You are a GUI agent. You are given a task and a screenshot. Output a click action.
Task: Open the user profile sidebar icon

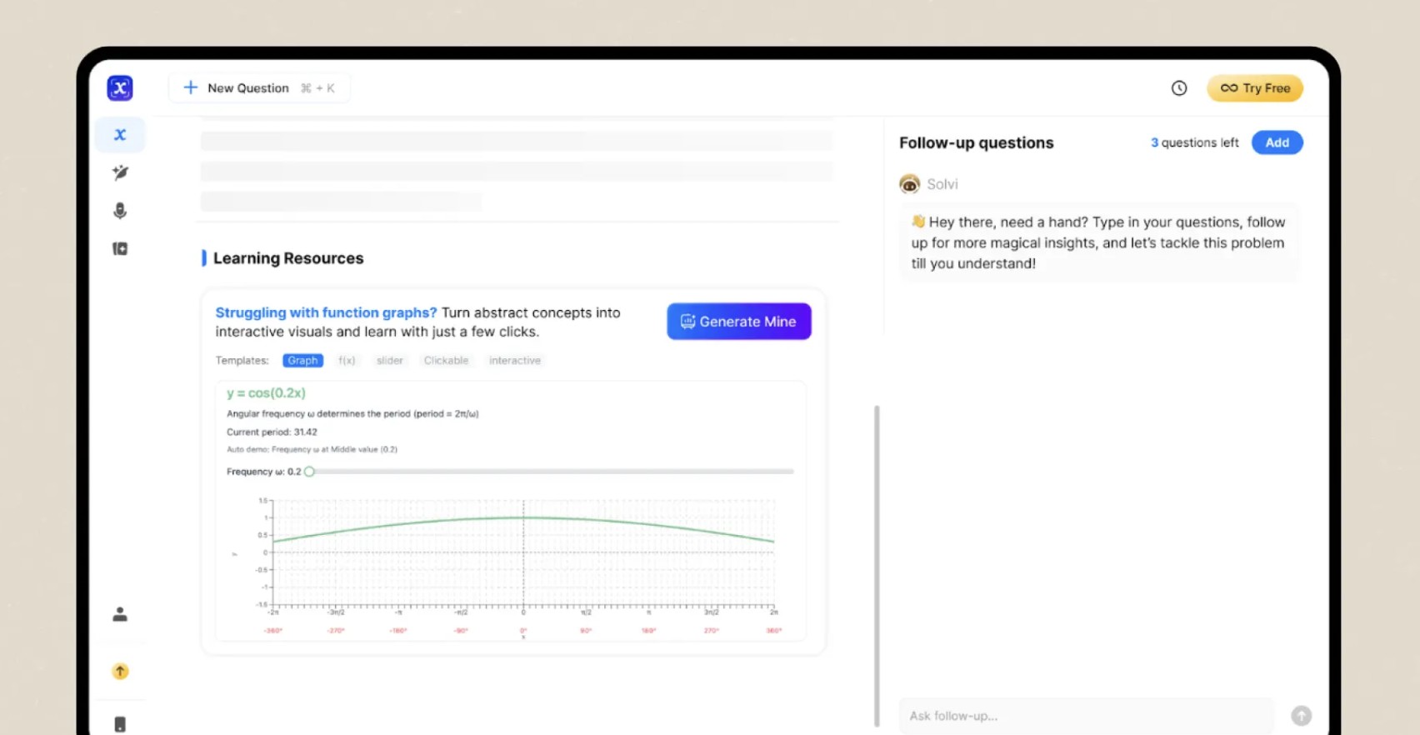pos(120,614)
